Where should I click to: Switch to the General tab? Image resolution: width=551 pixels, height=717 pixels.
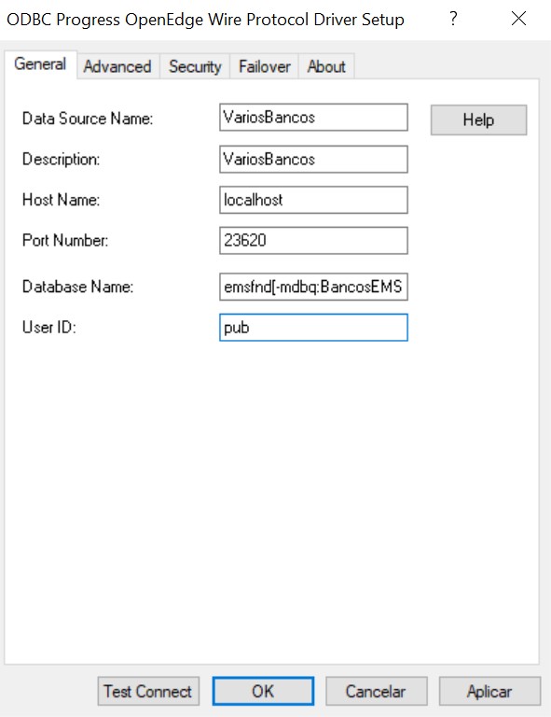41,64
